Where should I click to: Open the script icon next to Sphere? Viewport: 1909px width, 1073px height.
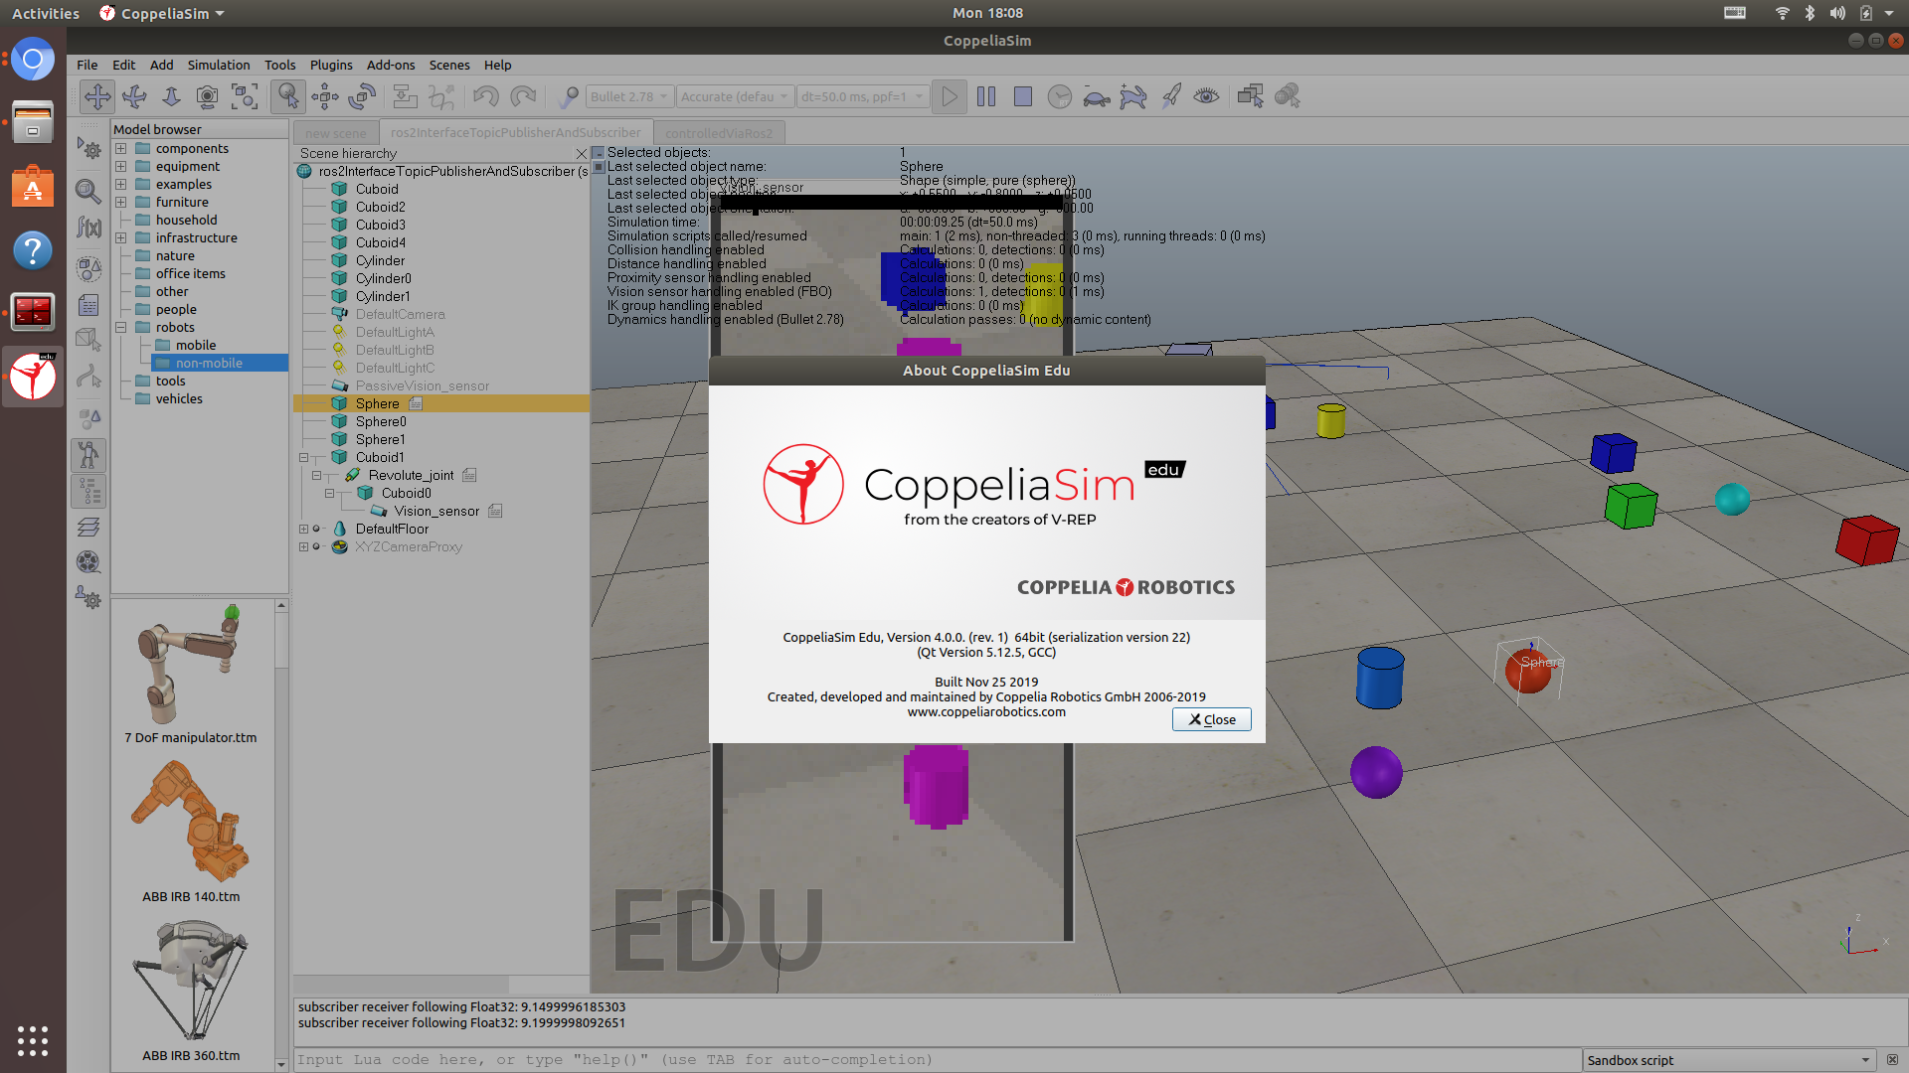click(416, 403)
